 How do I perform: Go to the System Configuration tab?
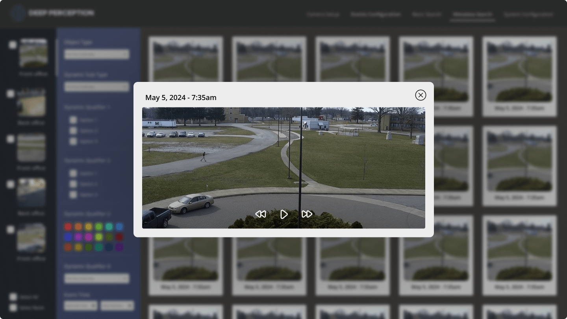pyautogui.click(x=528, y=15)
